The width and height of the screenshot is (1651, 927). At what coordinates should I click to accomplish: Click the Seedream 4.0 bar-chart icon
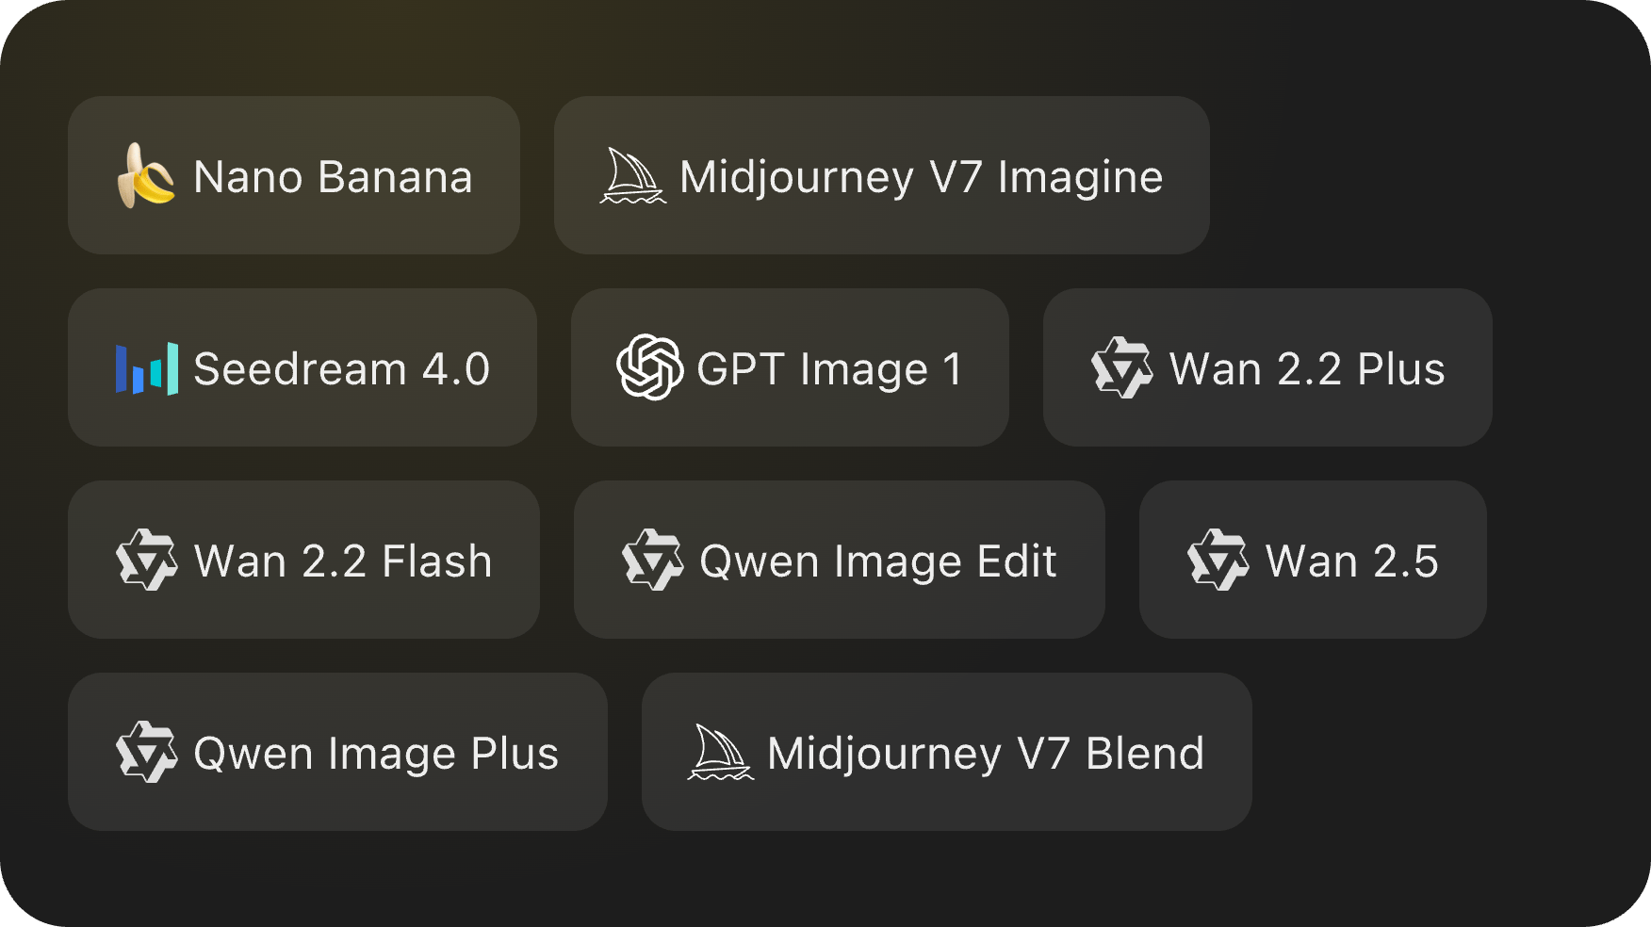[x=146, y=368]
